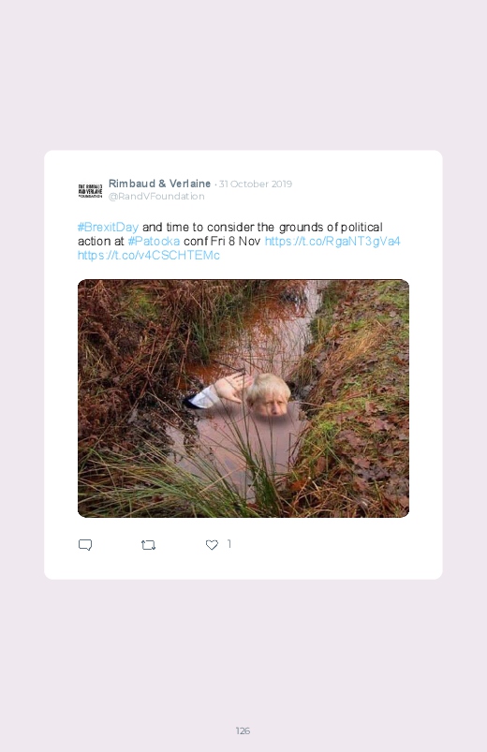Click the @RandVFoundation handle
This screenshot has width=487, height=752.
click(156, 196)
